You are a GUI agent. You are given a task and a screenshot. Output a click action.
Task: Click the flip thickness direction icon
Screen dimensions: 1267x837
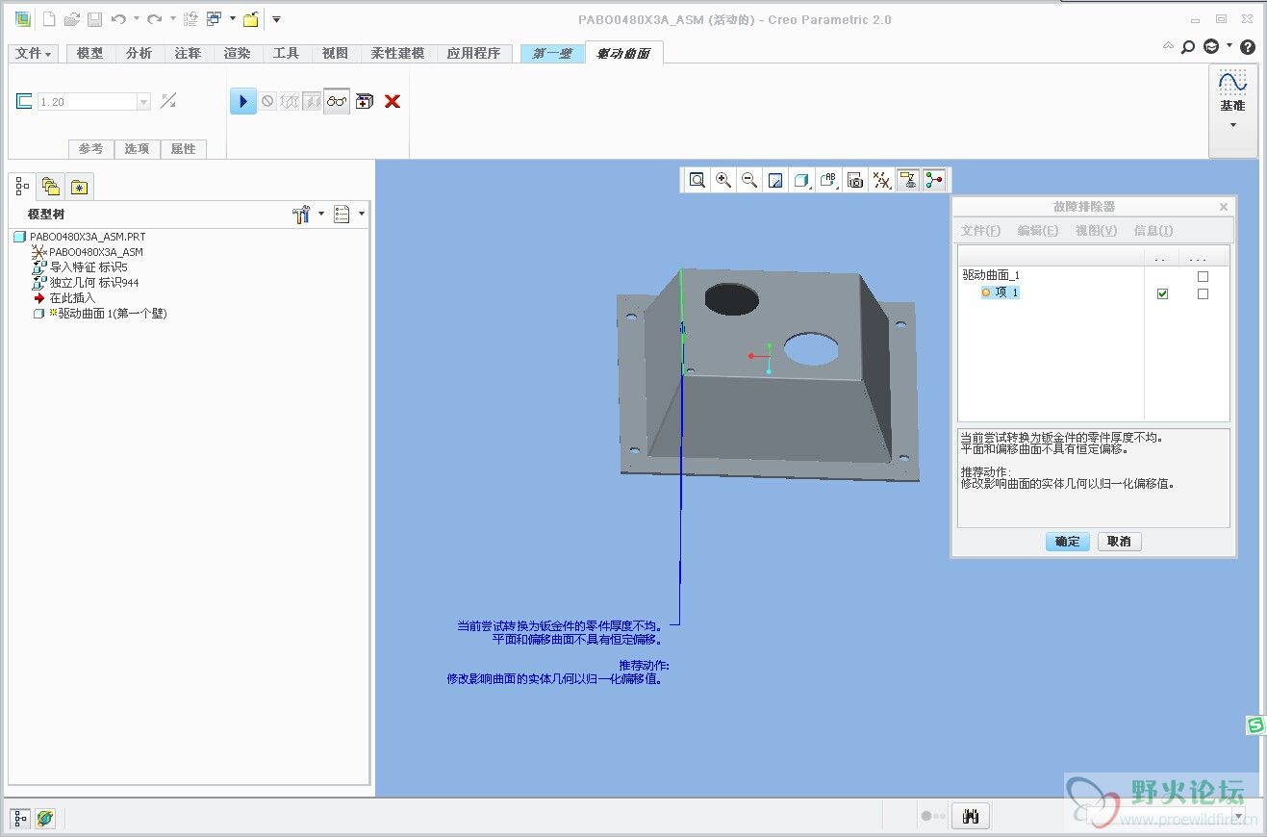[168, 101]
